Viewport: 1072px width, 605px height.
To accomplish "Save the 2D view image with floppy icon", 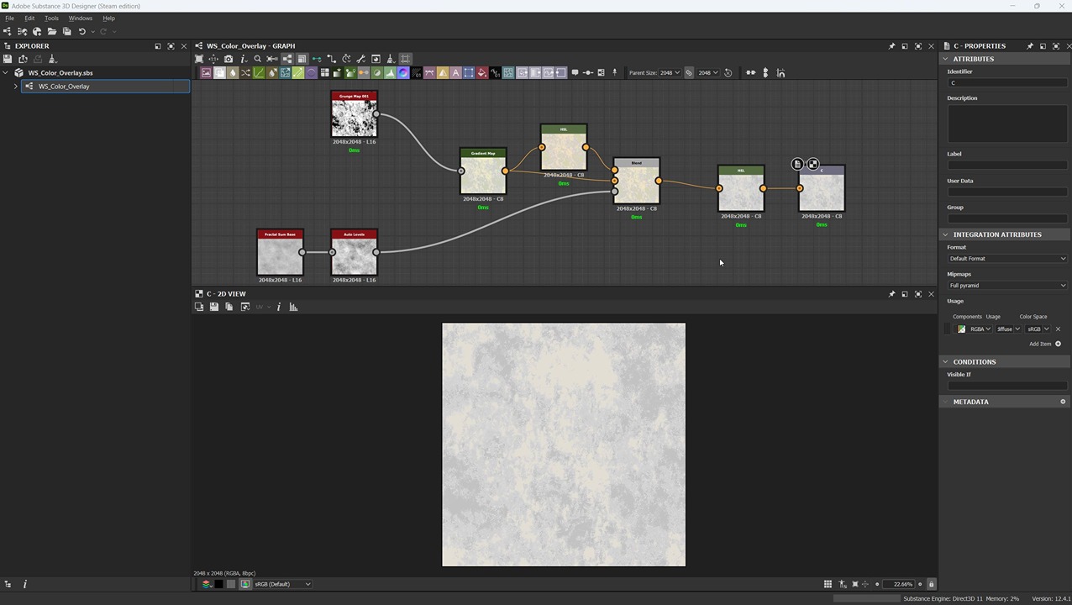I will (x=214, y=307).
